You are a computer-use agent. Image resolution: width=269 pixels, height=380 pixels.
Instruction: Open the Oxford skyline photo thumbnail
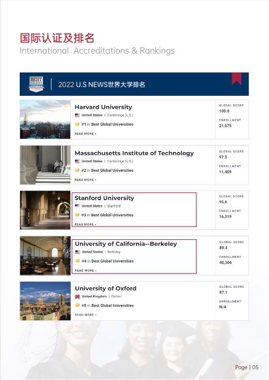click(x=46, y=301)
